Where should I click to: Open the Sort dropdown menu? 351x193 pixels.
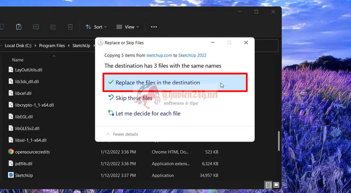96,27
